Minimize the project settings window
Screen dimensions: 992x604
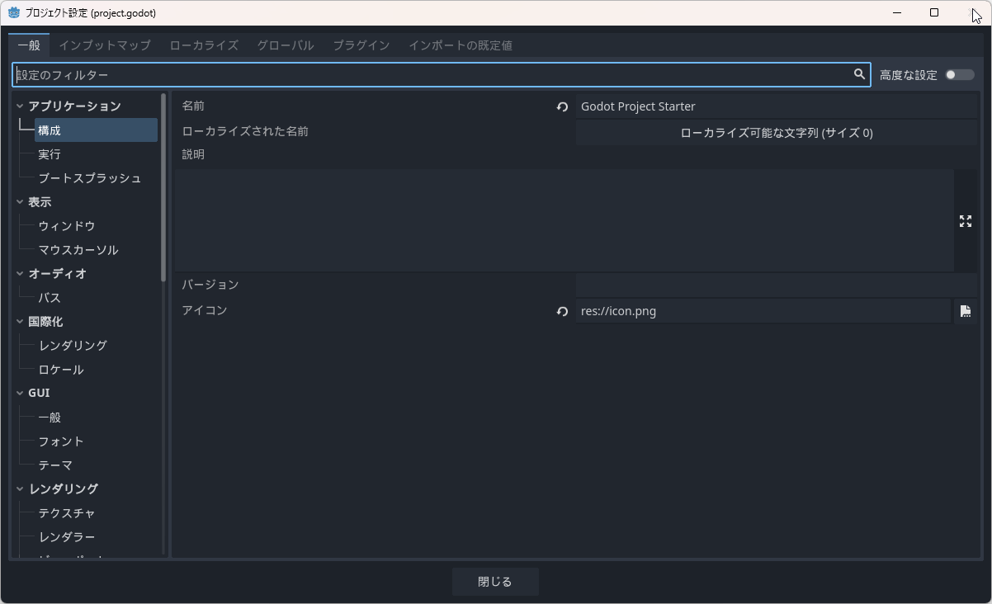896,12
